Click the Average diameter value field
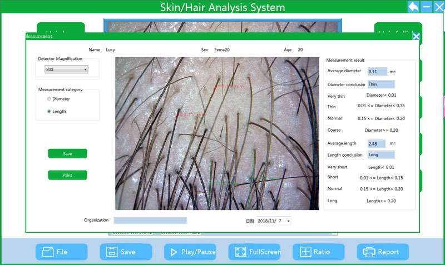Image resolution: width=445 pixels, height=265 pixels. coord(377,71)
